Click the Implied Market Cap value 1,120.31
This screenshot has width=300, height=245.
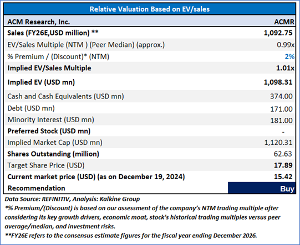click(278, 143)
